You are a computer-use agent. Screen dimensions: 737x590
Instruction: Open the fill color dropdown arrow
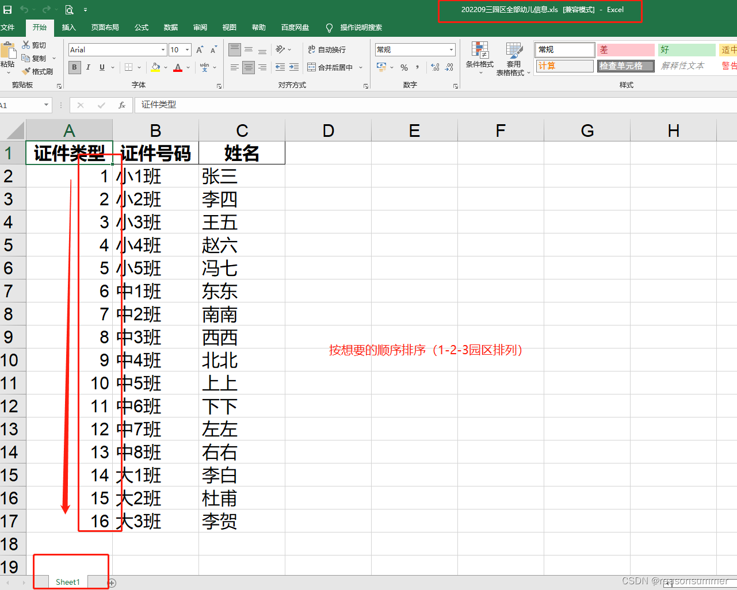point(165,67)
